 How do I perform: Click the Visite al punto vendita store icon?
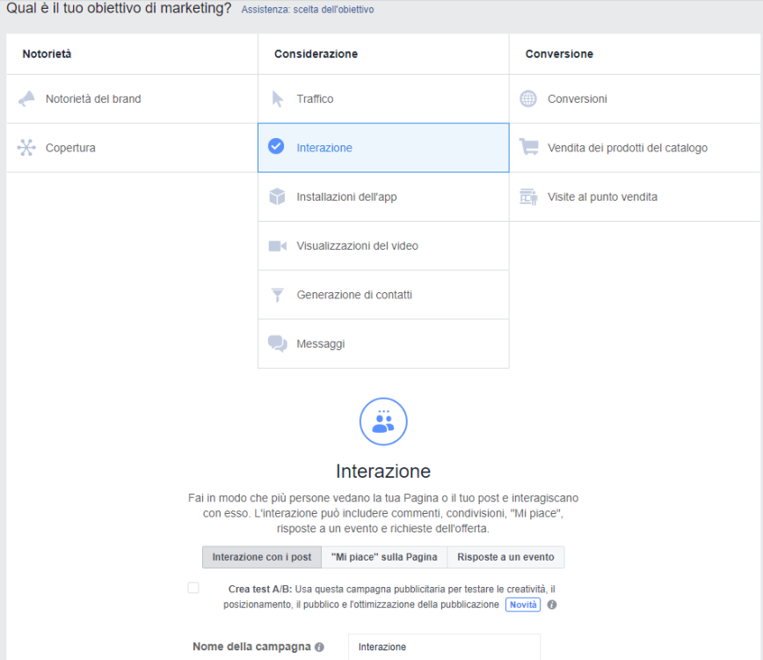coord(527,196)
